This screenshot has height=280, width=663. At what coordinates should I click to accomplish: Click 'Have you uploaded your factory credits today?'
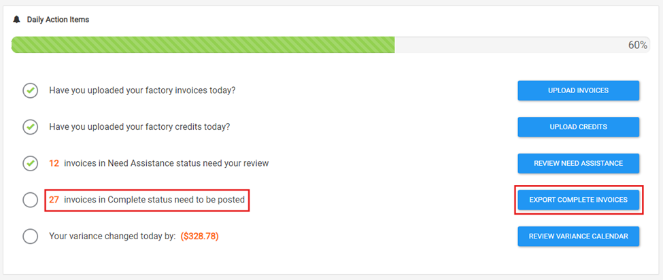(x=139, y=126)
